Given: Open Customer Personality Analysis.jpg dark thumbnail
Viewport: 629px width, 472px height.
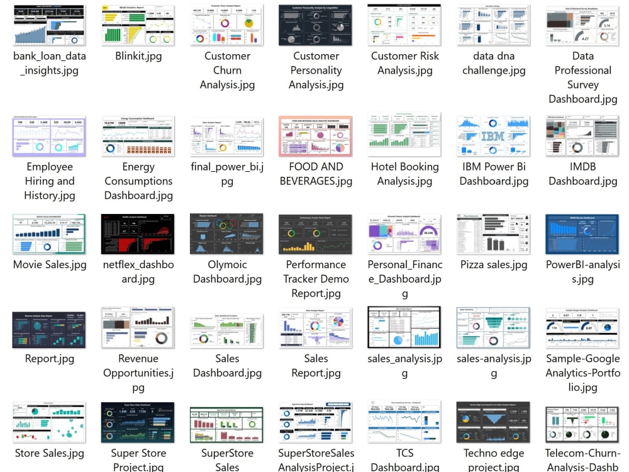Looking at the screenshot, I should [316, 25].
